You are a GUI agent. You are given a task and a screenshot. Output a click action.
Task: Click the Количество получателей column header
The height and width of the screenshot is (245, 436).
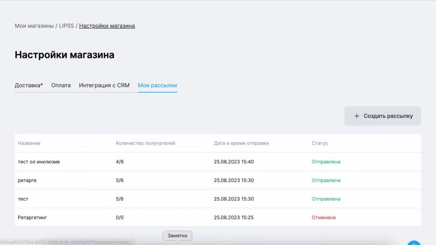146,143
